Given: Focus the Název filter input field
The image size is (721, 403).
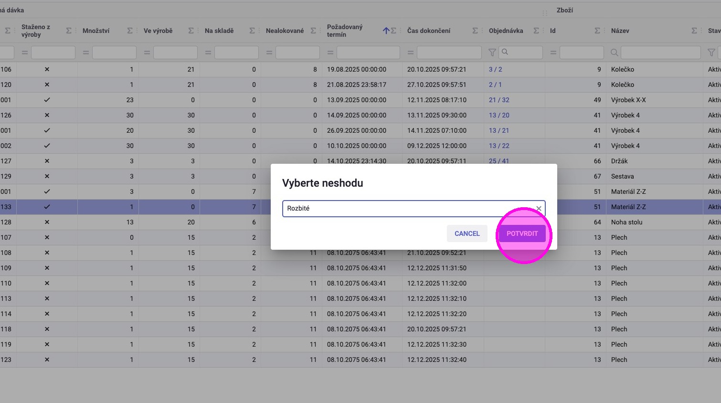Looking at the screenshot, I should tap(661, 53).
